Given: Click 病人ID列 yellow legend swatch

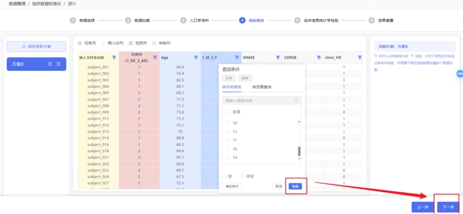Looking at the screenshot, I should (x=103, y=43).
